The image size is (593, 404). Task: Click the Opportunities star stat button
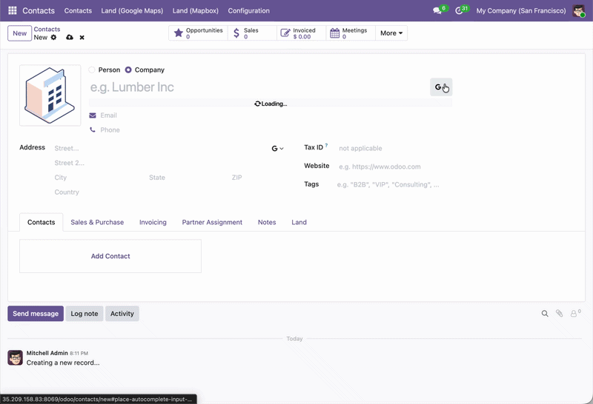pos(198,33)
